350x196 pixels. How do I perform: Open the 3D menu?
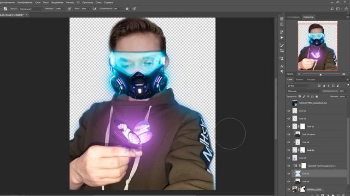point(78,2)
